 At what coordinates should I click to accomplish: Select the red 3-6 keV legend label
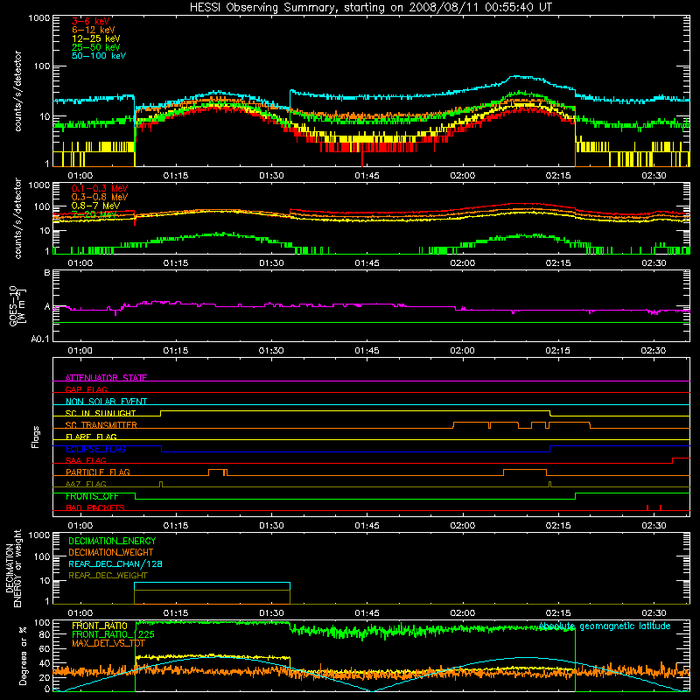pyautogui.click(x=91, y=21)
